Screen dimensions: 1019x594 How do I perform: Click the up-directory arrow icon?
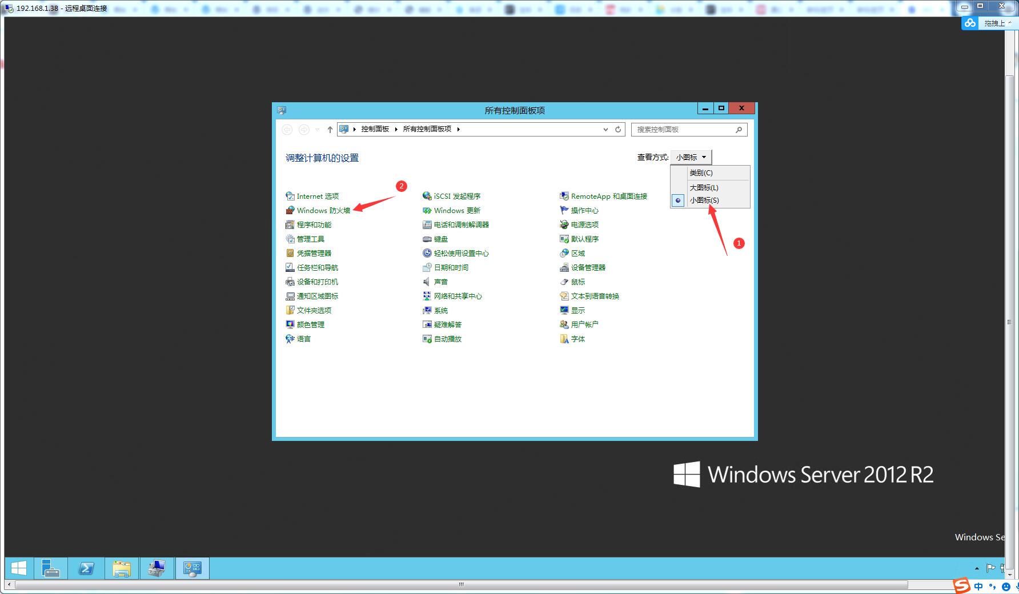coord(330,130)
